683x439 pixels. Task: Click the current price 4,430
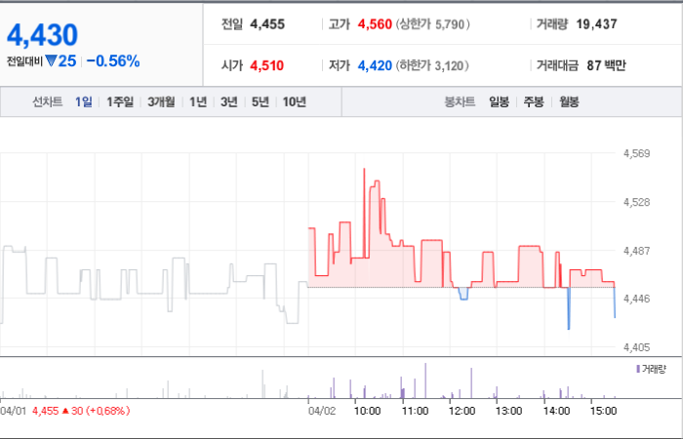(42, 35)
